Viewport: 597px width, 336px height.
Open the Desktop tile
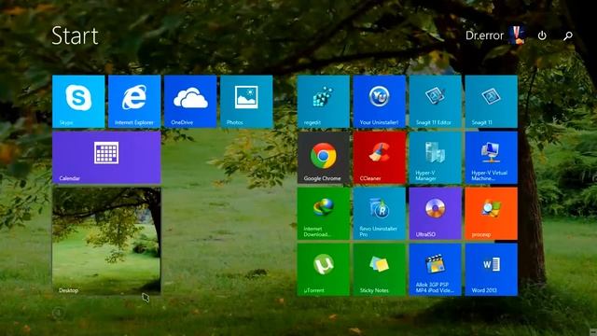tap(106, 241)
